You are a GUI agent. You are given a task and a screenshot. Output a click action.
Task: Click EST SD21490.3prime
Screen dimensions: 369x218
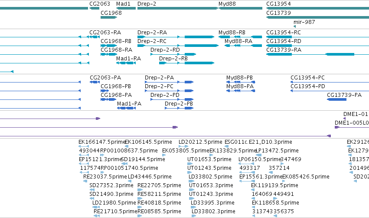coord(111,194)
